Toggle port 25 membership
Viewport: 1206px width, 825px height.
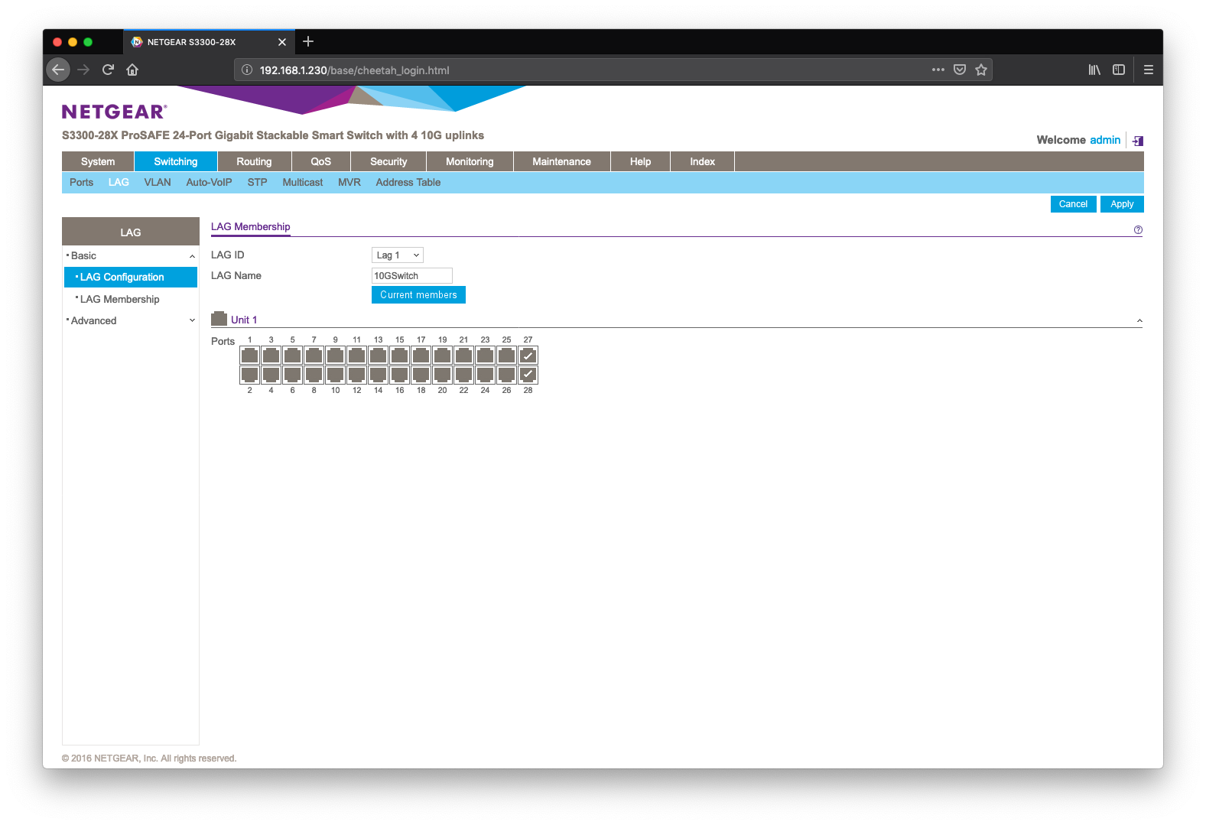tap(506, 356)
